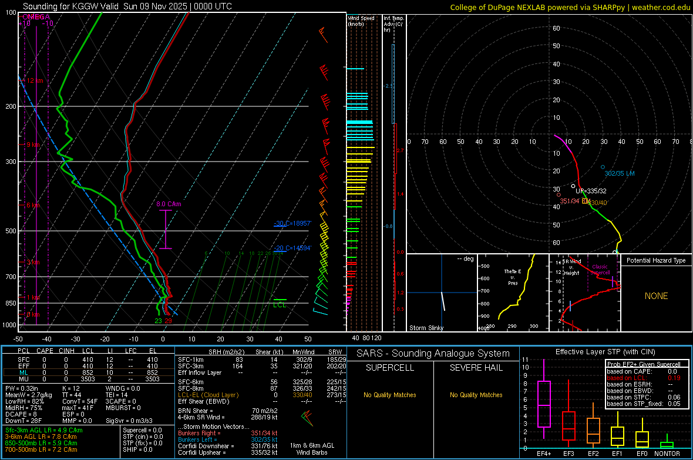The height and width of the screenshot is (460, 693).
Task: Click the 'ConvT = 54F' value
Action: 79,401
